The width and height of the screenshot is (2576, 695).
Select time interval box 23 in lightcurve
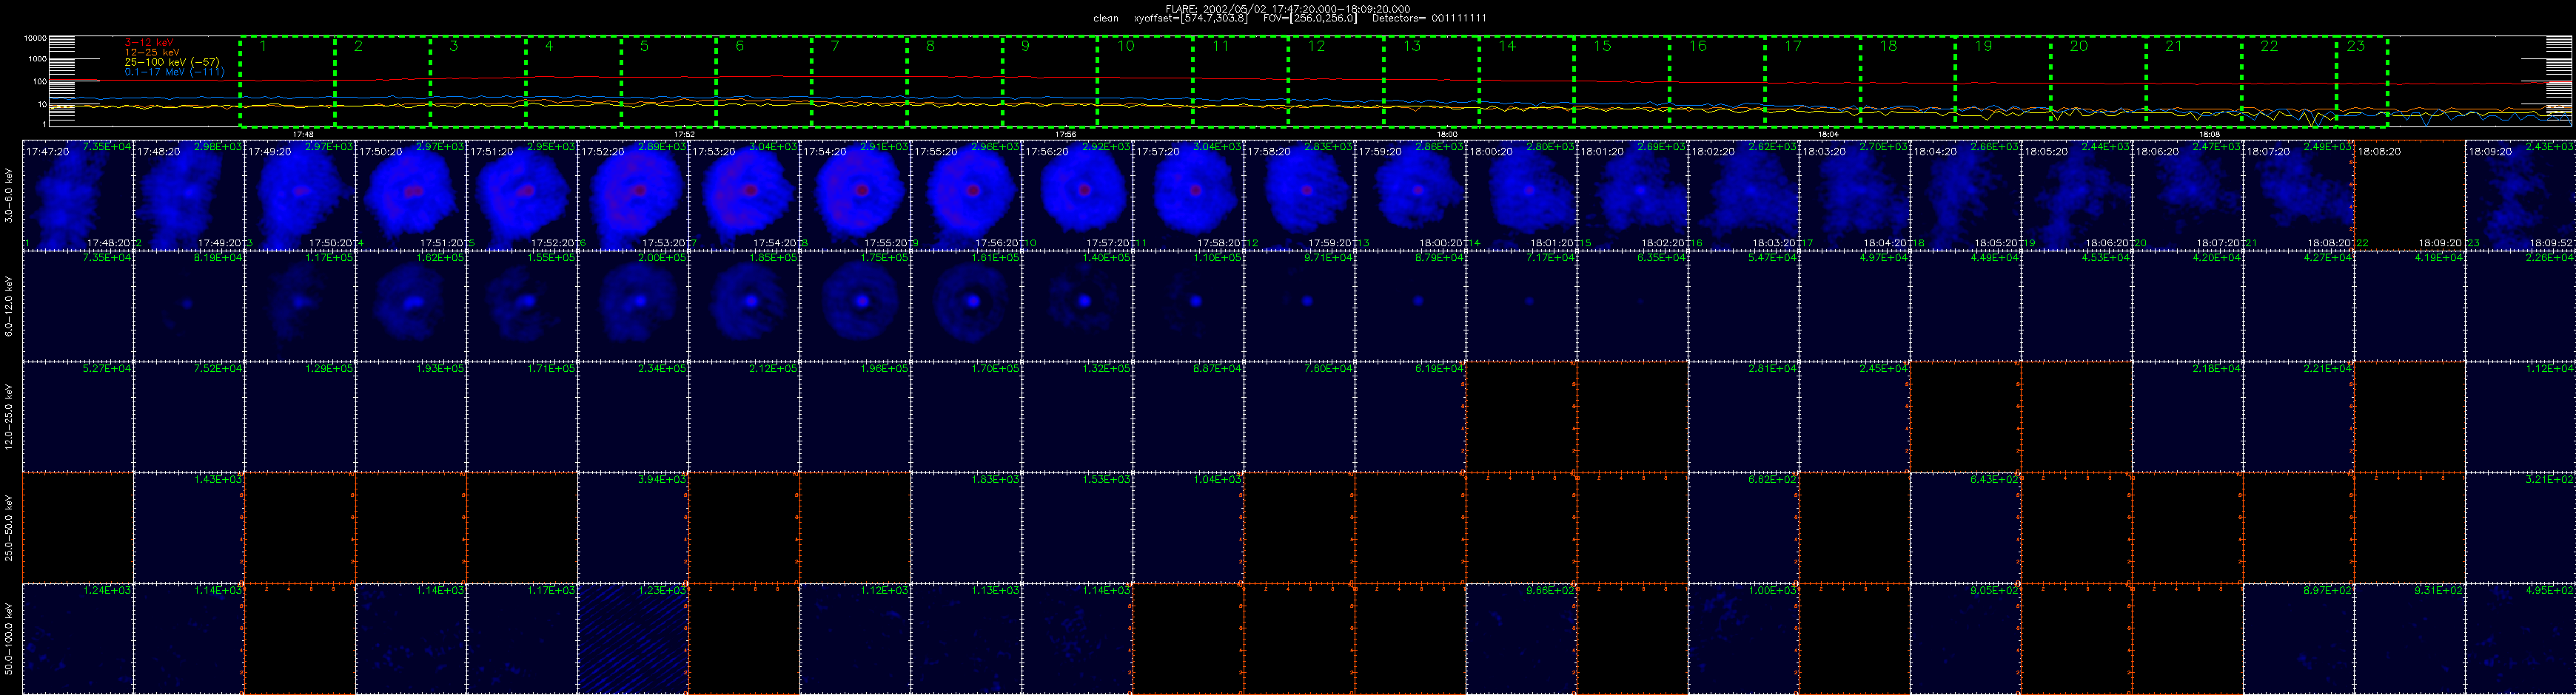[2362, 82]
